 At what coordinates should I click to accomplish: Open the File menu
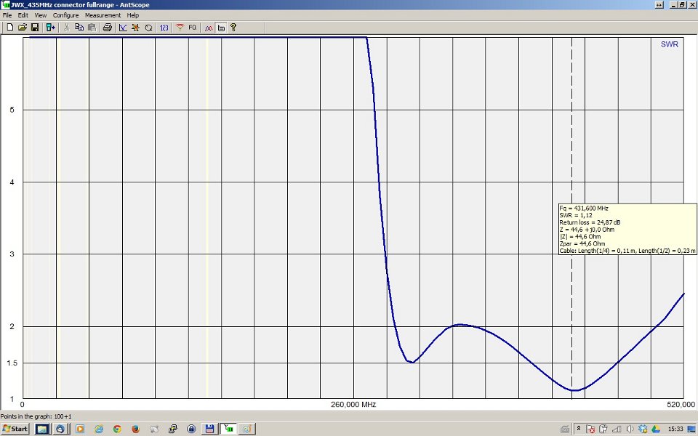[7, 15]
